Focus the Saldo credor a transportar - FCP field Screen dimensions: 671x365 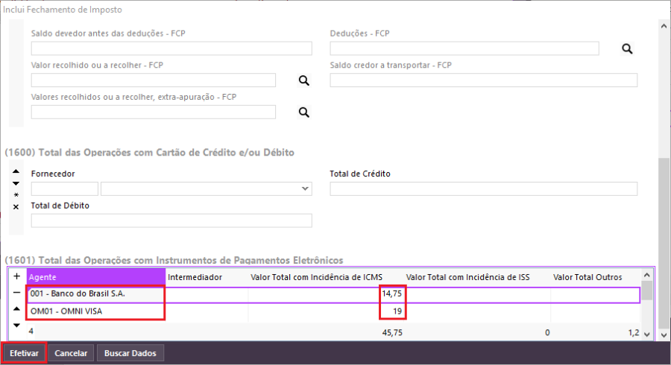coord(484,80)
